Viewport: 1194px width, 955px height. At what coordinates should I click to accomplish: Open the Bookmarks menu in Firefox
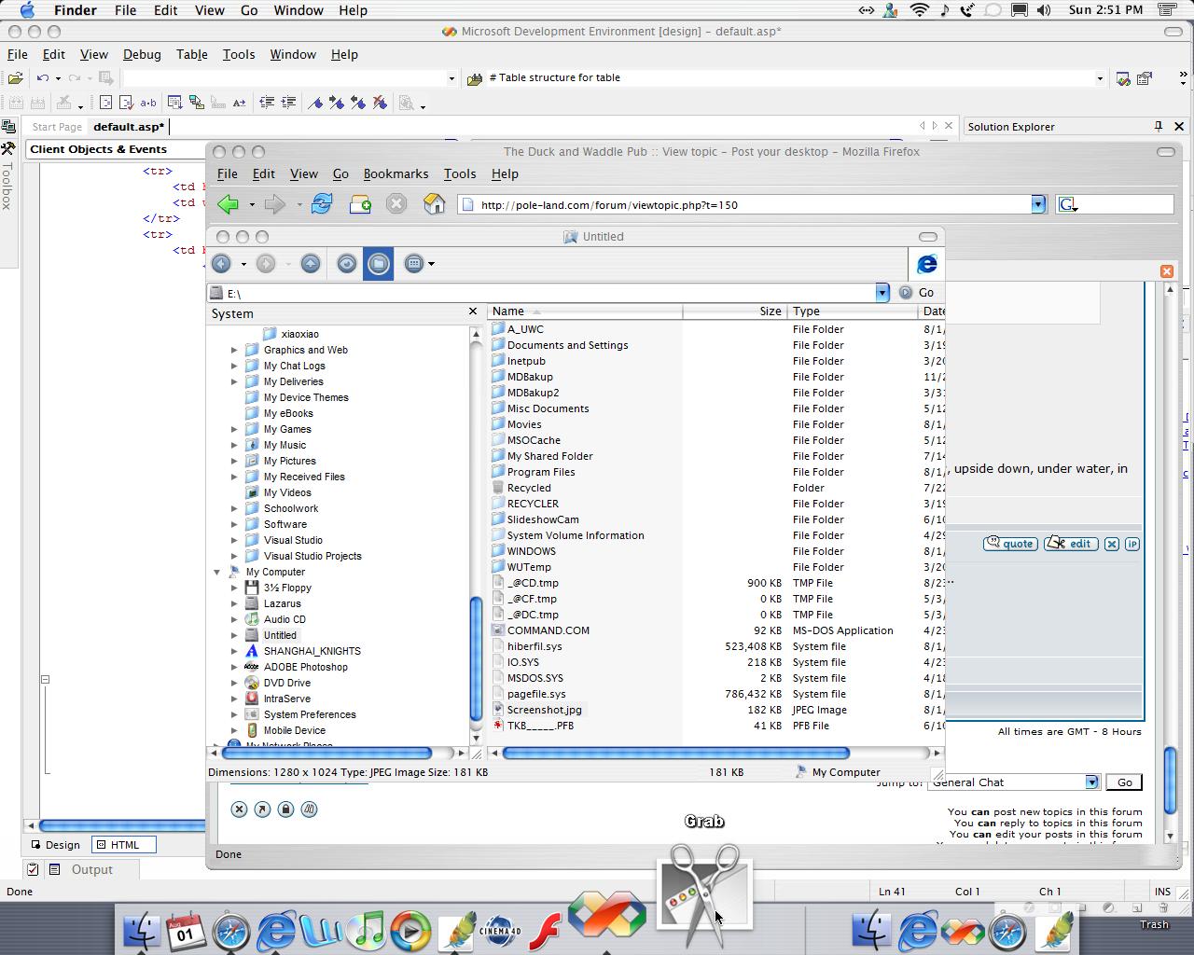click(396, 173)
